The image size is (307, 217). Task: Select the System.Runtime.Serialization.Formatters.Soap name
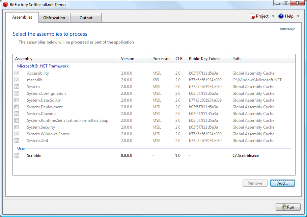67,120
